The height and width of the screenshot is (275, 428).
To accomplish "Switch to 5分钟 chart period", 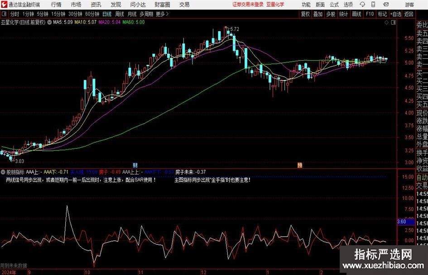I will (x=43, y=14).
